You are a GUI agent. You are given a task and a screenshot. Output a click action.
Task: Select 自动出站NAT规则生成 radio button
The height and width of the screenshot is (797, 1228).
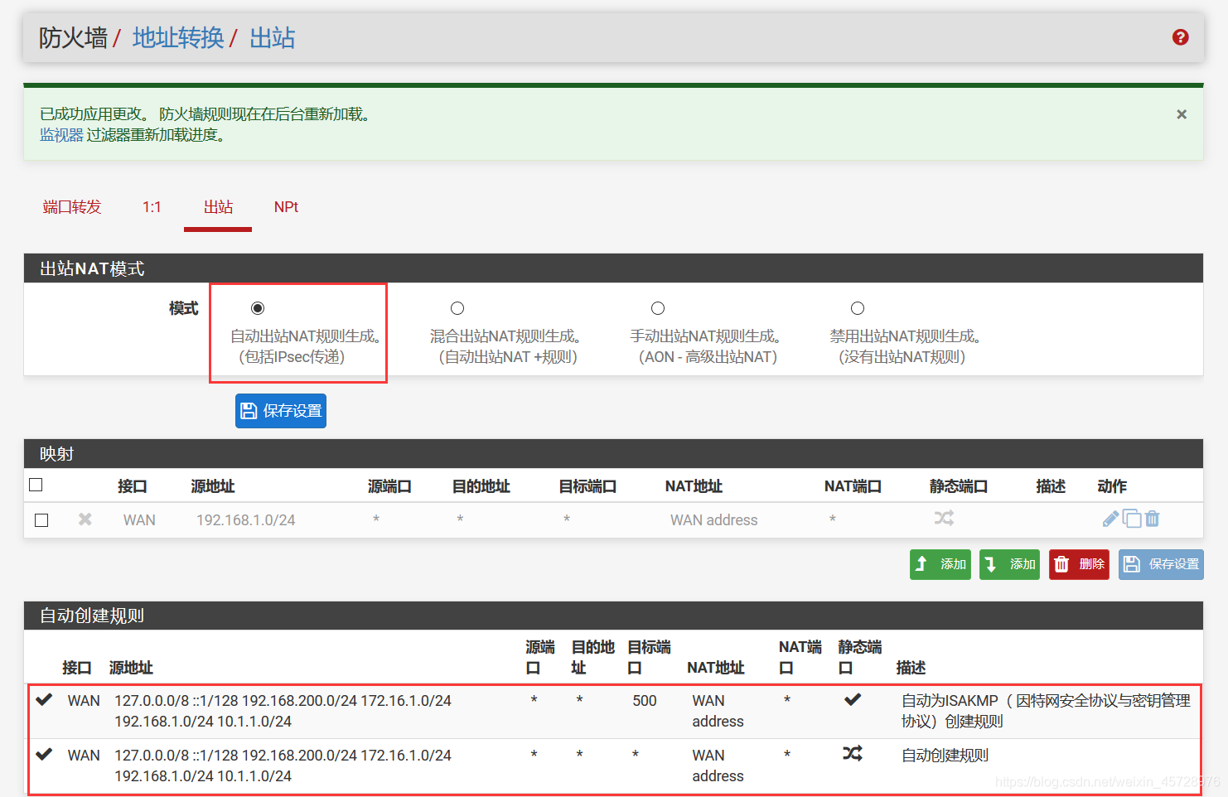click(258, 308)
